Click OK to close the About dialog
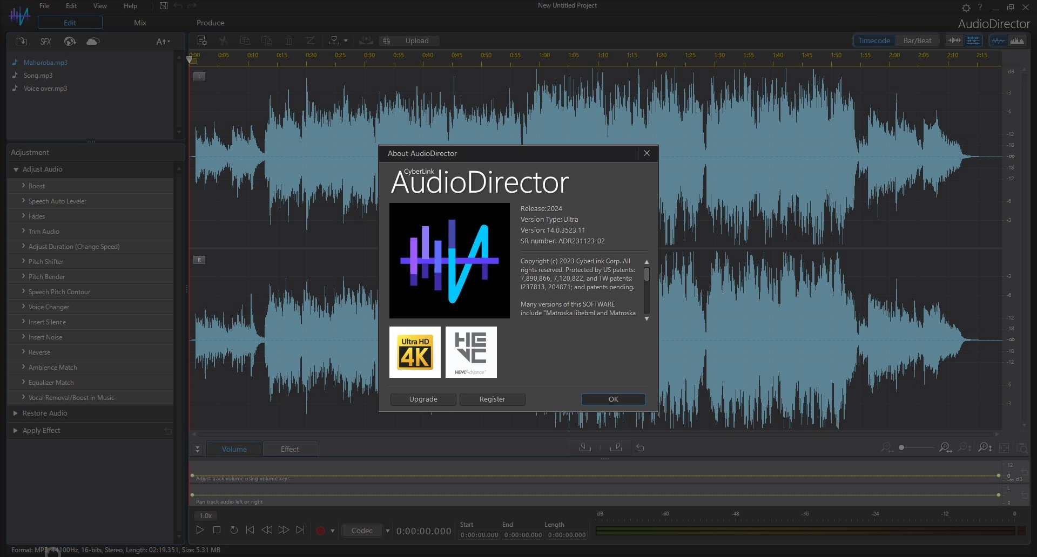 click(613, 399)
